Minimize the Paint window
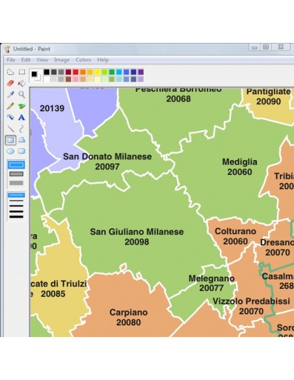Viewport: 294px width, 380px height. tap(254, 47)
